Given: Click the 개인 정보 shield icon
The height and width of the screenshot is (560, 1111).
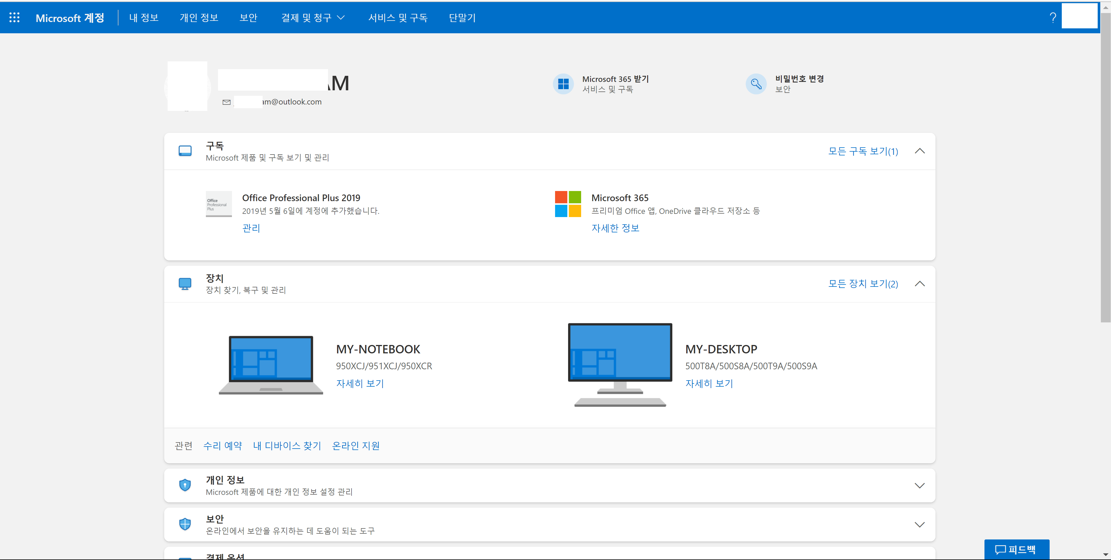Looking at the screenshot, I should click(x=185, y=485).
